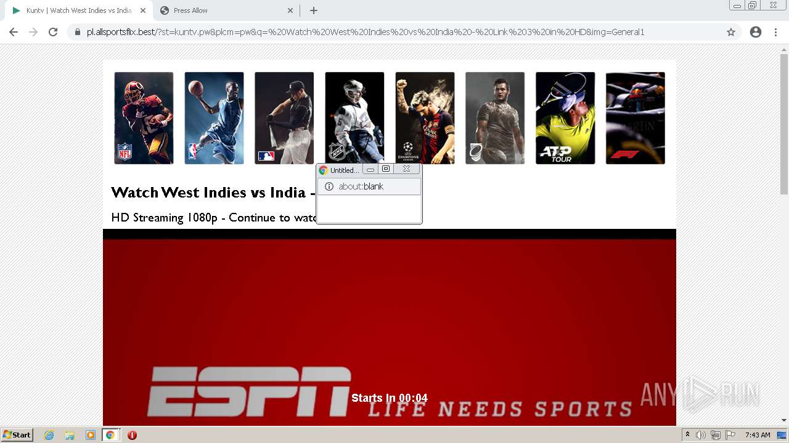Image resolution: width=789 pixels, height=443 pixels.
Task: Click the browser forward arrow
Action: (33, 32)
